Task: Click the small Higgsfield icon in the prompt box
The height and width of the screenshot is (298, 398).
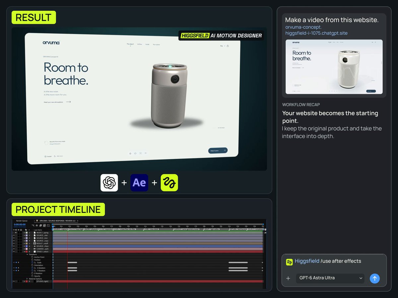Action: click(289, 262)
